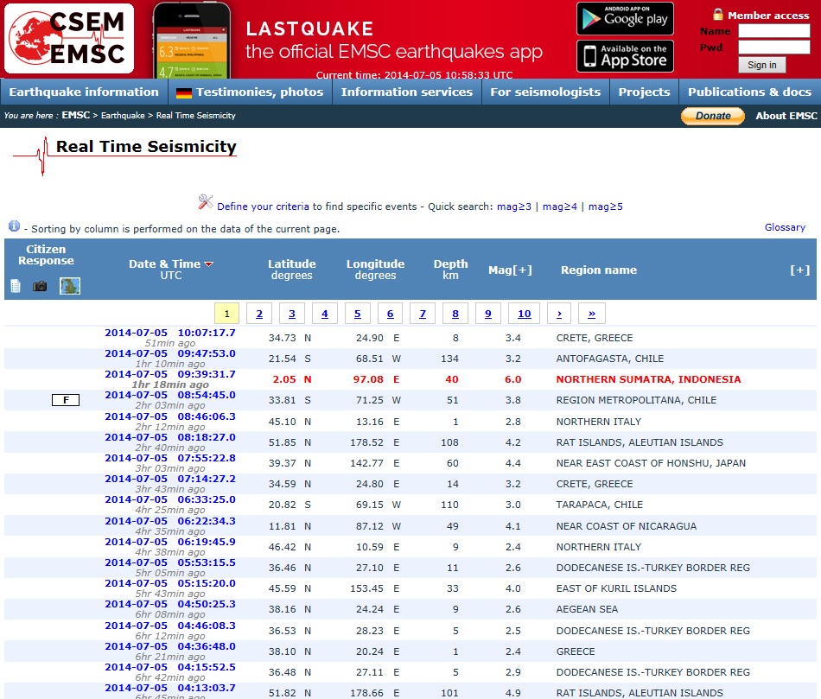Viewport: 821px width, 699px height.
Task: Open the App Store badge
Action: [x=625, y=56]
